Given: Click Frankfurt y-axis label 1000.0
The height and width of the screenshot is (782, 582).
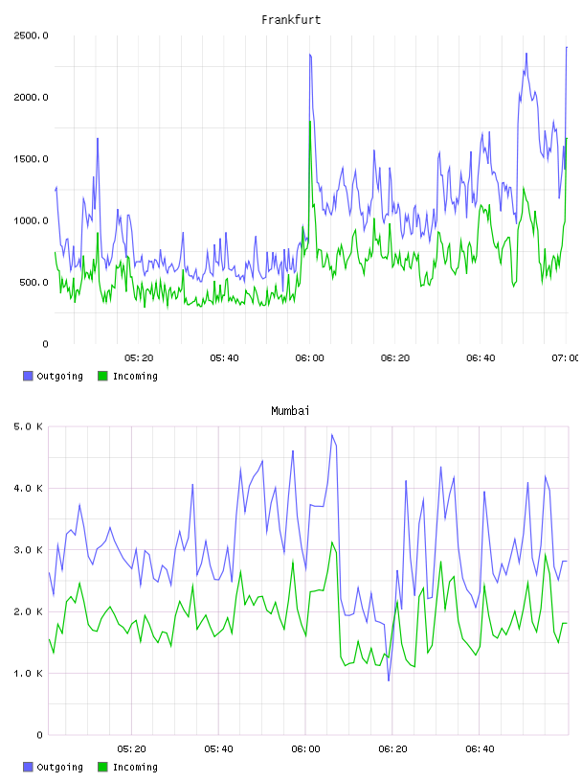Looking at the screenshot, I should tap(31, 221).
